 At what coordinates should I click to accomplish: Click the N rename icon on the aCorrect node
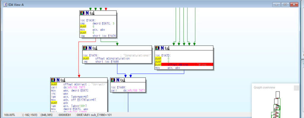click(58, 80)
